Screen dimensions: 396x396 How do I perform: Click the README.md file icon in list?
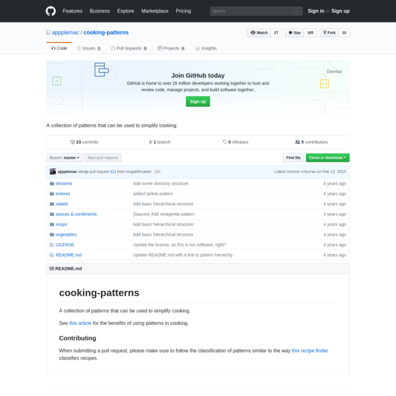51,255
